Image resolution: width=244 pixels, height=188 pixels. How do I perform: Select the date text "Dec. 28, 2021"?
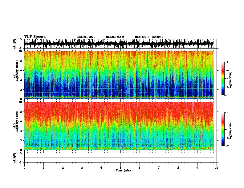(x=86, y=37)
